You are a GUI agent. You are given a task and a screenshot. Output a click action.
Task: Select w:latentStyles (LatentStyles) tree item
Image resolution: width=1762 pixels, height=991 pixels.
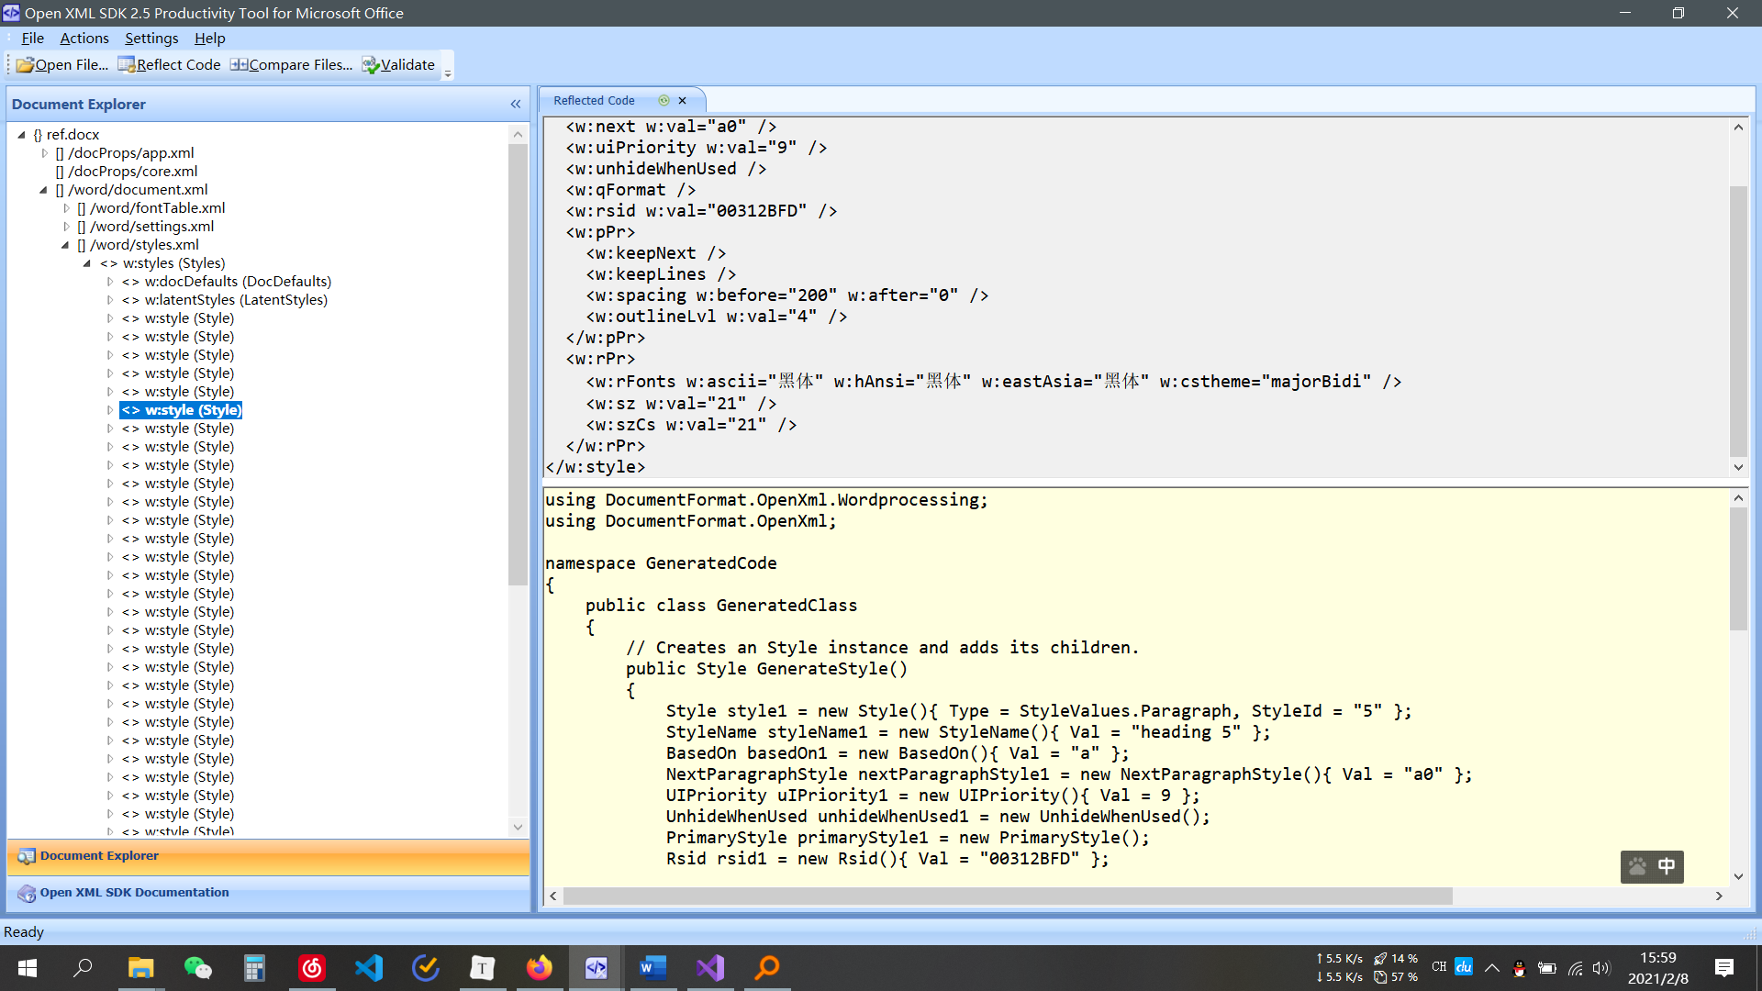pyautogui.click(x=225, y=300)
